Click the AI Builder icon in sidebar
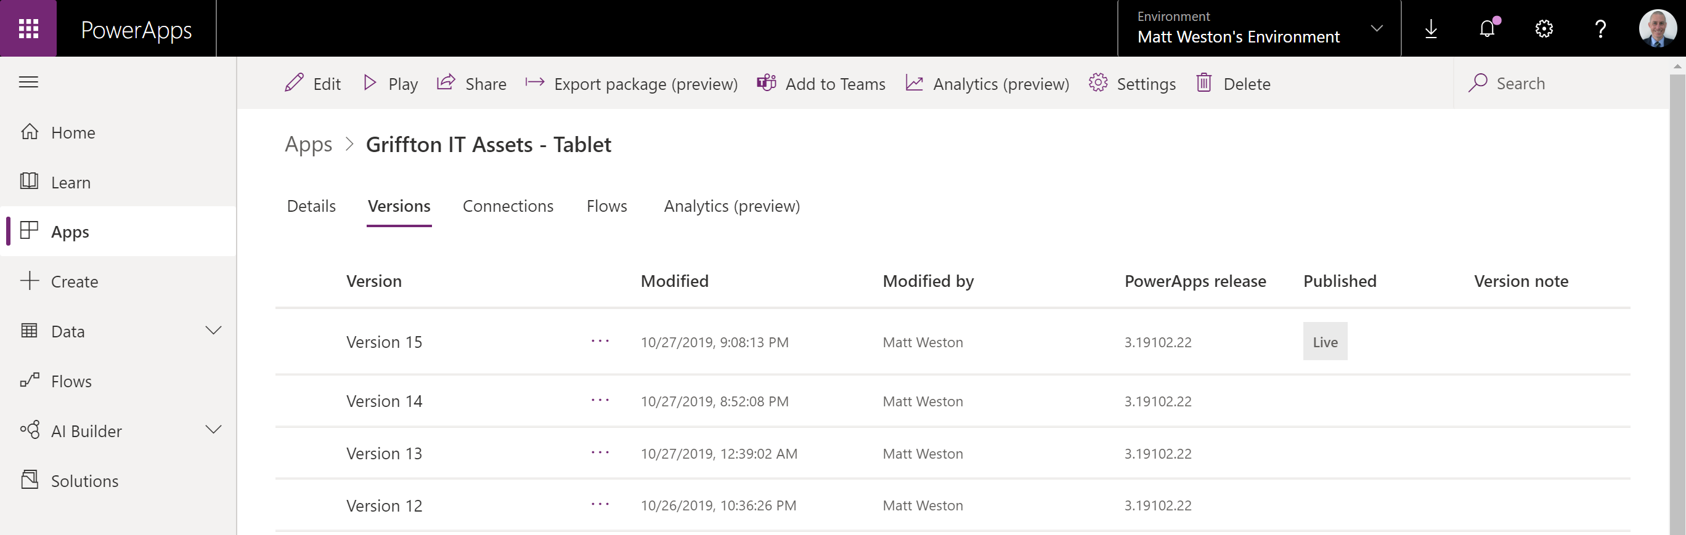Viewport: 1686px width, 535px height. point(30,430)
